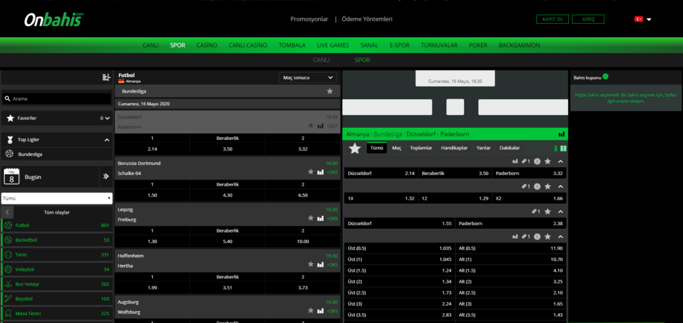Open the Promosyonlar link
Image resolution: width=683 pixels, height=323 pixels.
[x=309, y=19]
